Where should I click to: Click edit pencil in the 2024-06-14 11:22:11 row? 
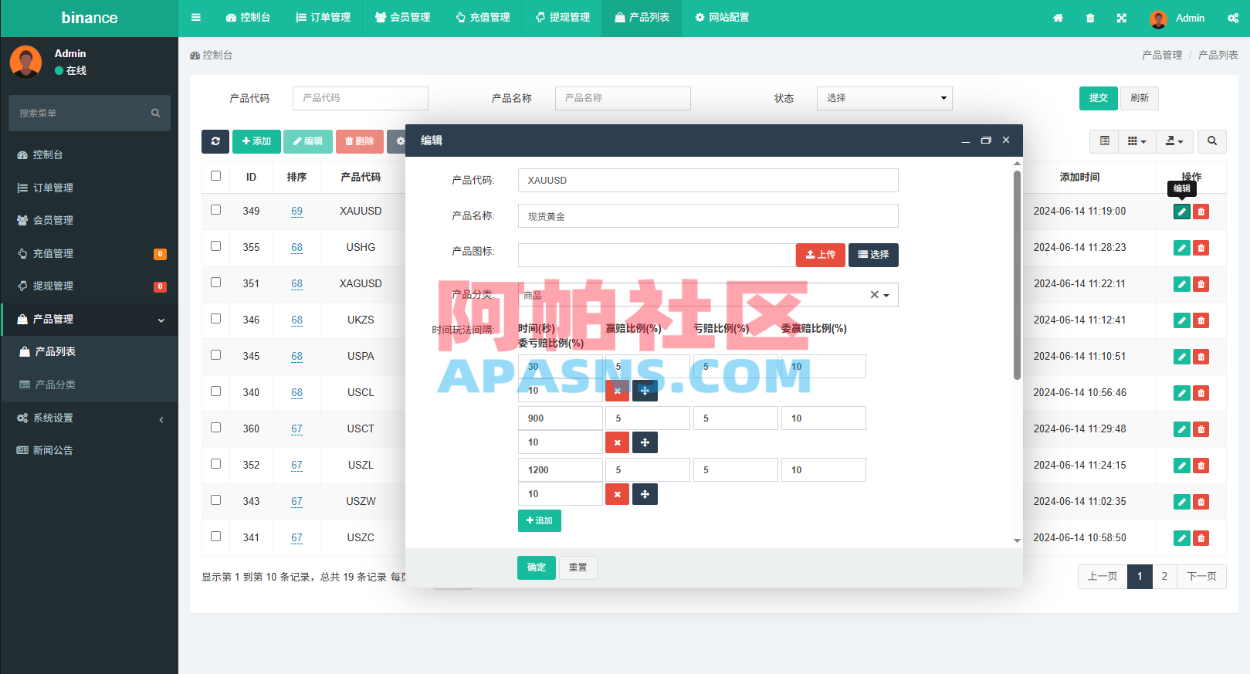coord(1181,284)
